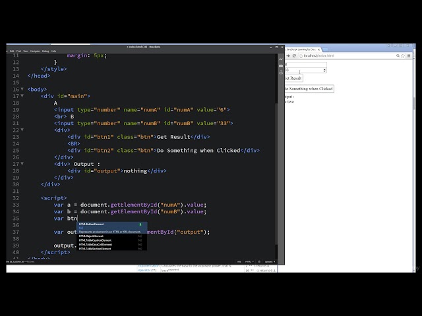Click Chrome's forward arrow button

coord(288,56)
